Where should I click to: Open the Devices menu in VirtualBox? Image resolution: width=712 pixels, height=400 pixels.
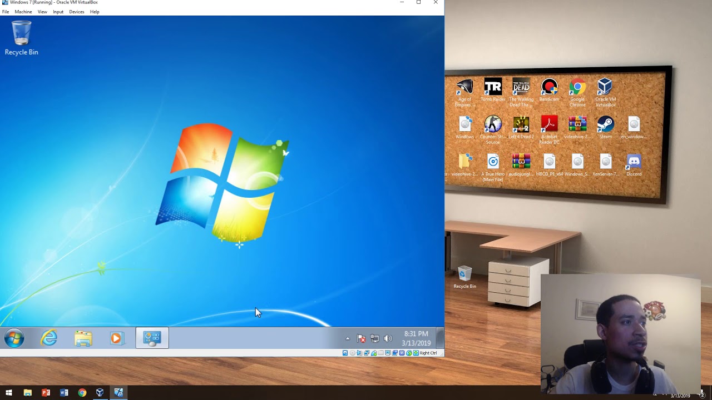pos(77,12)
